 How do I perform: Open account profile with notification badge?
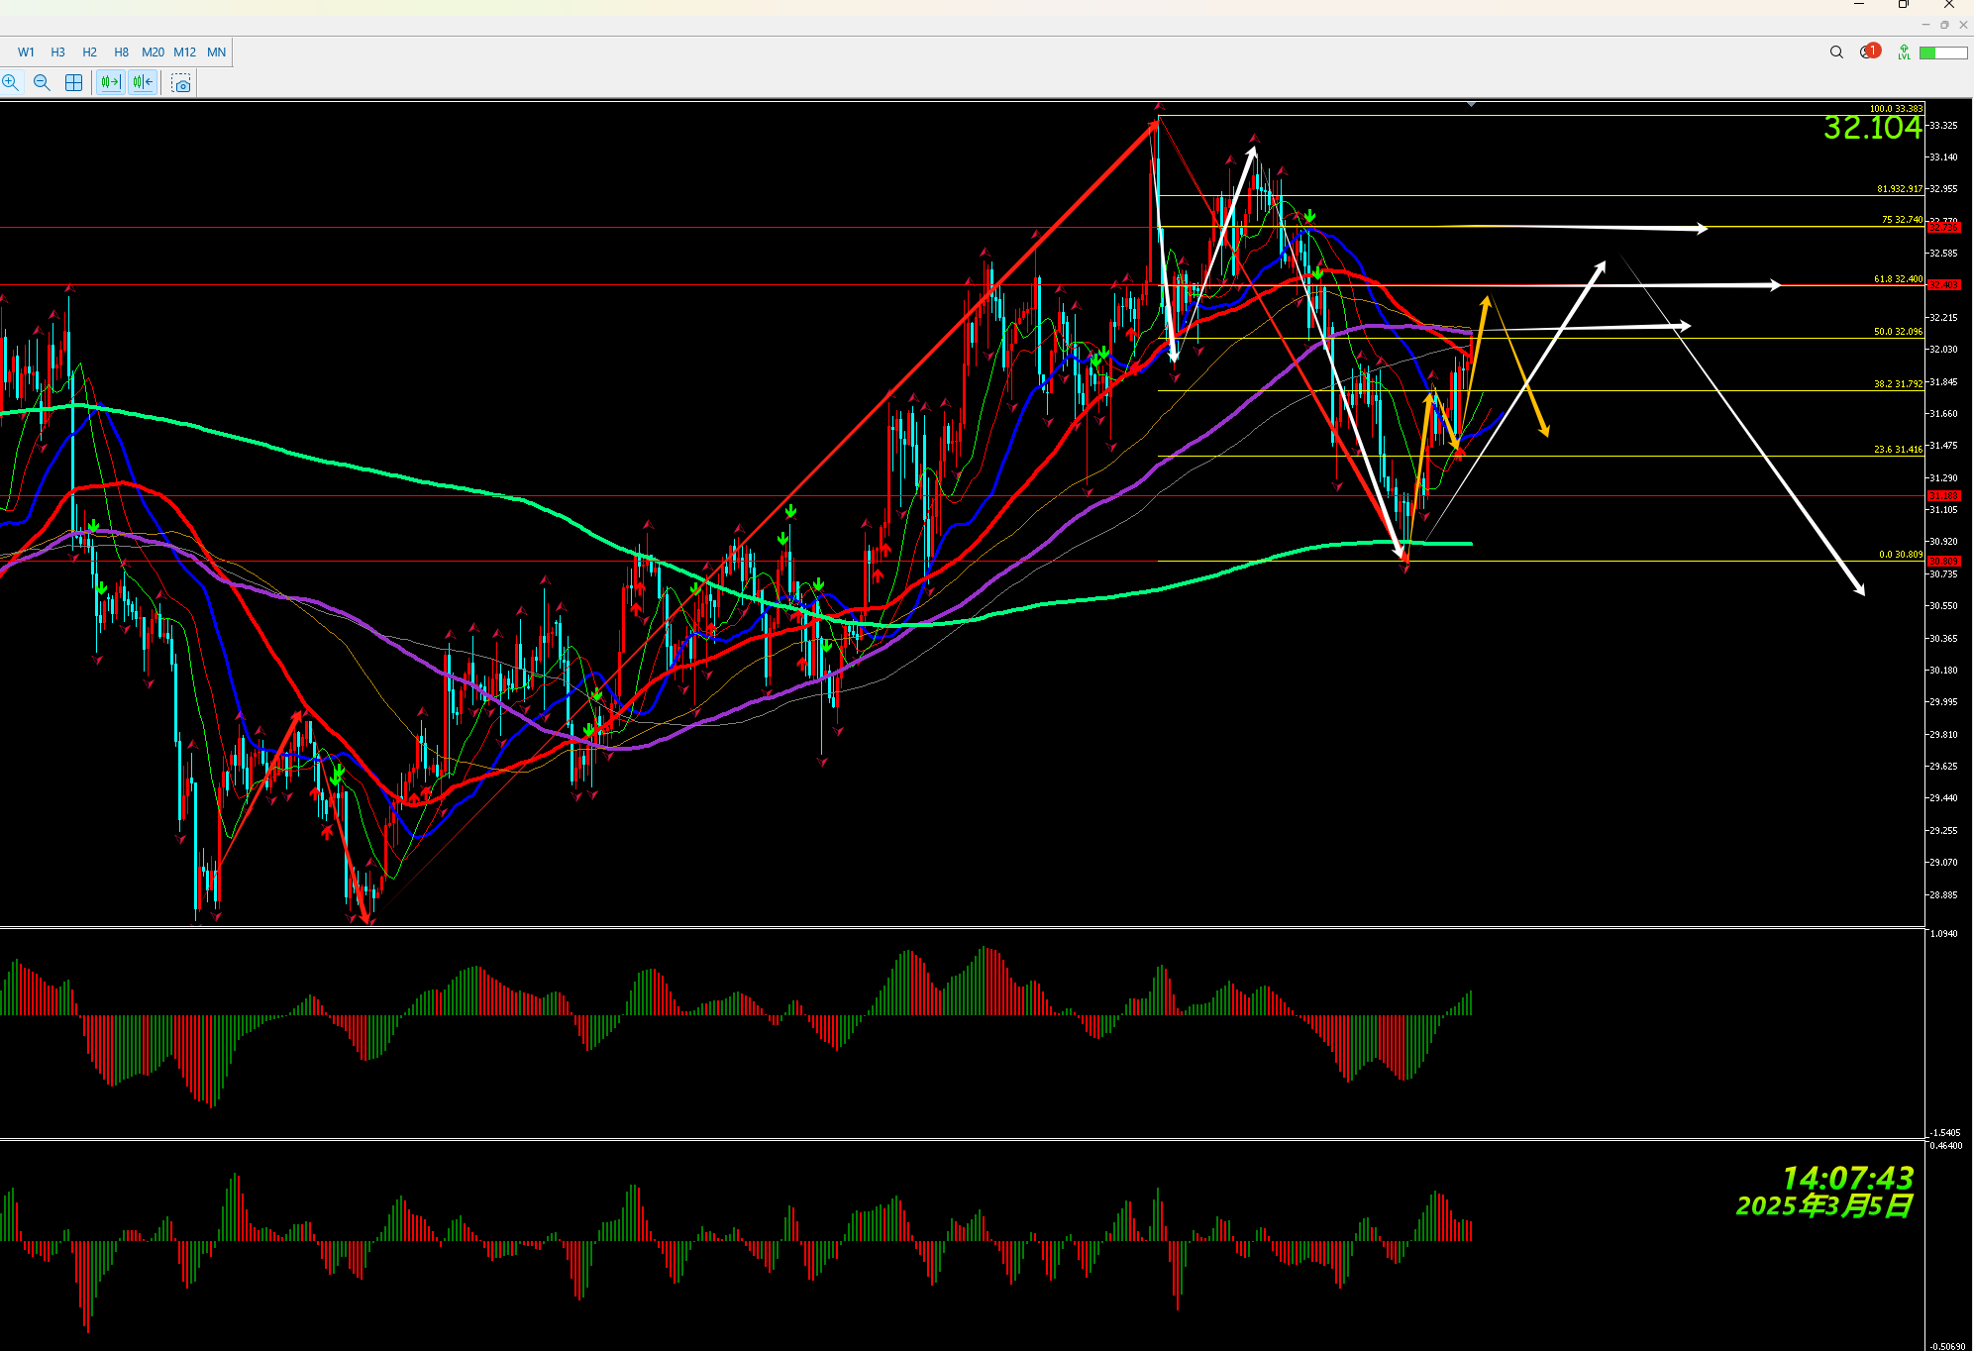pos(1868,52)
